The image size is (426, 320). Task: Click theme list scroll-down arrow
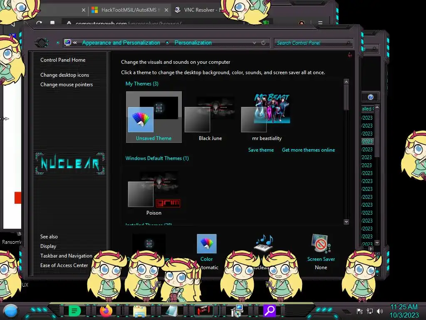346,222
